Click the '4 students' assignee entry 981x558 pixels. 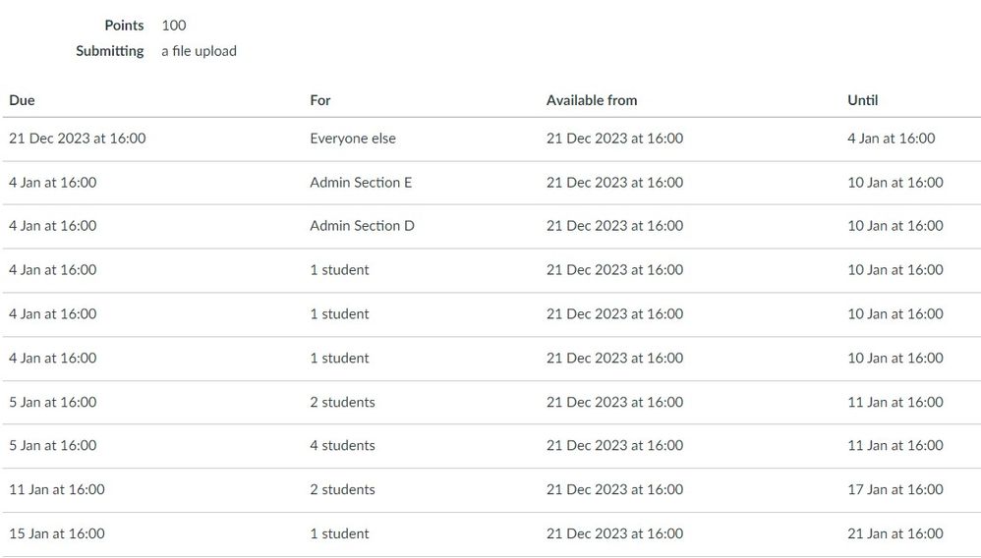coord(342,446)
